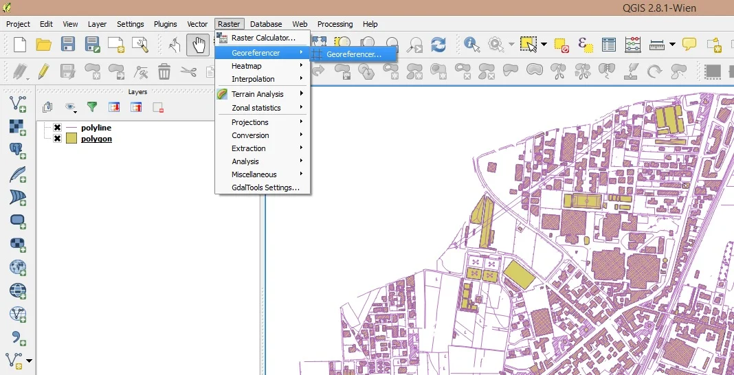Expand the Heatmap submenu

[262, 66]
